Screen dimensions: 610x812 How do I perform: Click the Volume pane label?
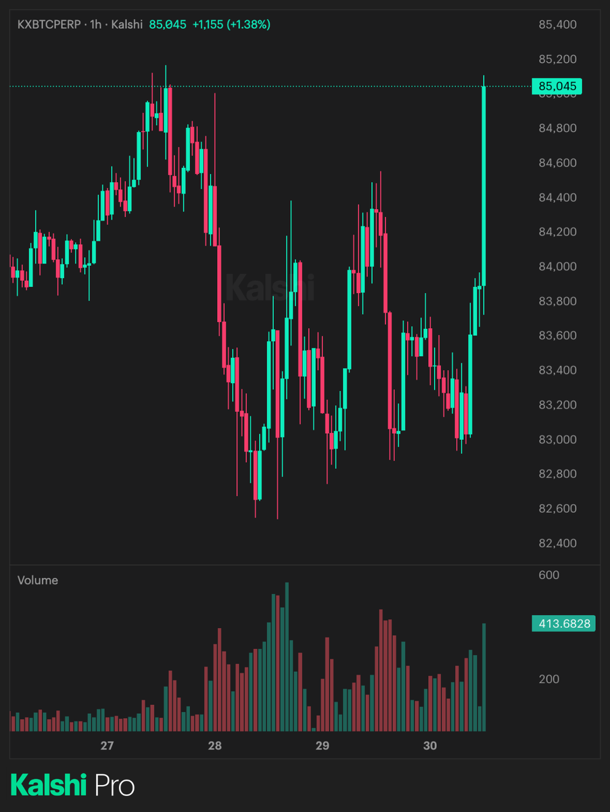pos(37,580)
